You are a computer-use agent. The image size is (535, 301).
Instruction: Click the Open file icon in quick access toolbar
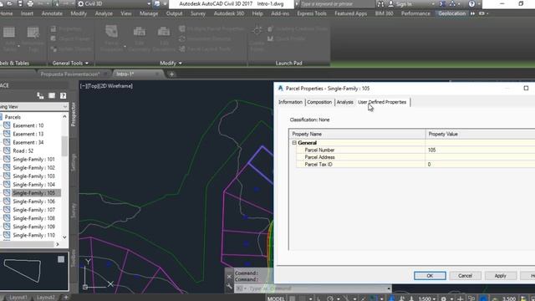coord(9,3)
